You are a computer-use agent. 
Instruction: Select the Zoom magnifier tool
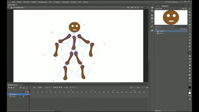tap(190, 81)
